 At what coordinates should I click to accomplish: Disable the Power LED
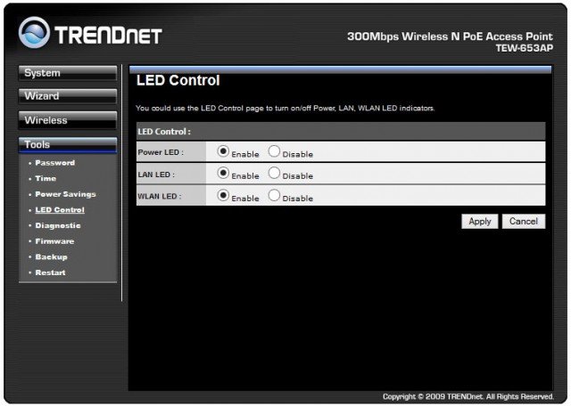tap(274, 151)
